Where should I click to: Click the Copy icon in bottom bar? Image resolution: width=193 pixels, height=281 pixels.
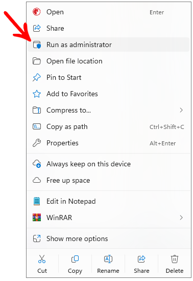point(75,259)
